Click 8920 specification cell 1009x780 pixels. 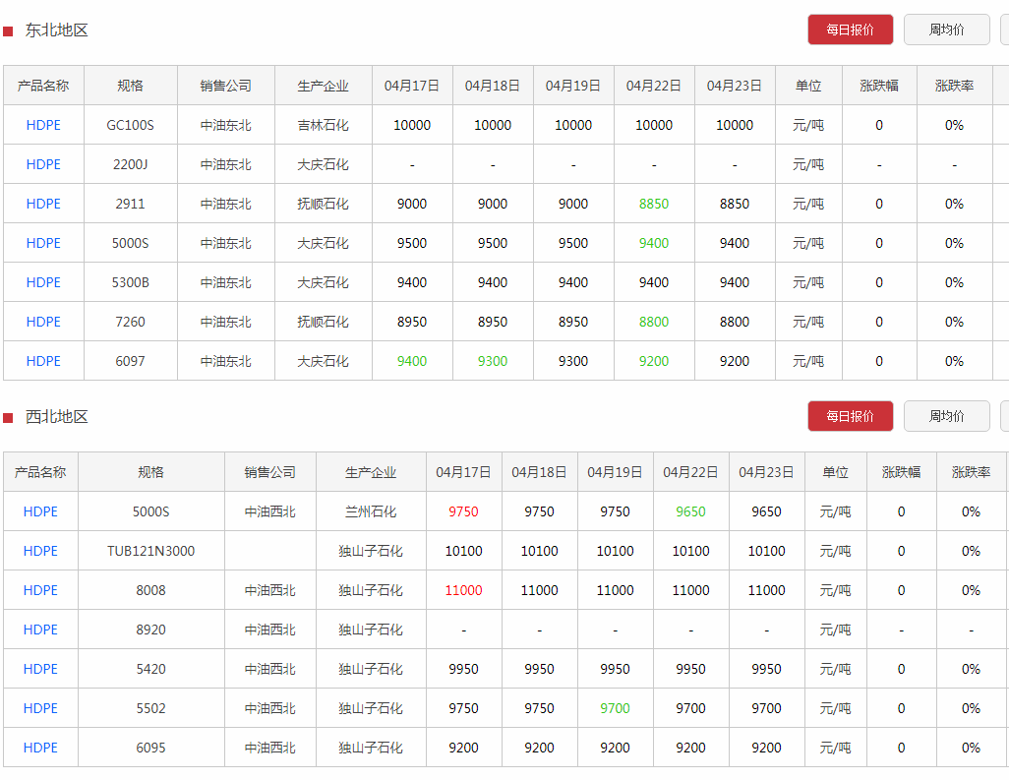(151, 630)
